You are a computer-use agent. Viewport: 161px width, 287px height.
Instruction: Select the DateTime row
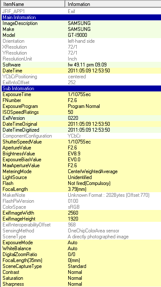point(81,71)
